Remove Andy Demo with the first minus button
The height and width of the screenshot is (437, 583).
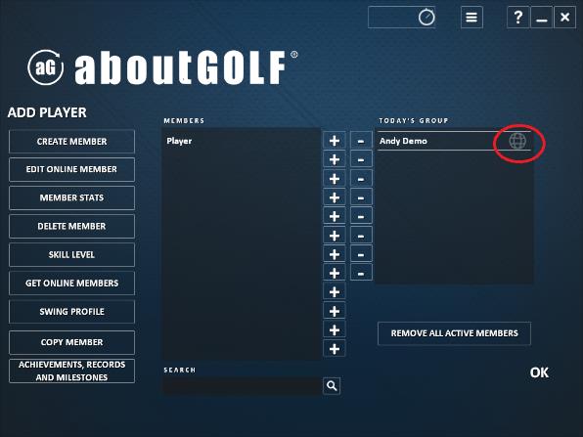pyautogui.click(x=361, y=141)
